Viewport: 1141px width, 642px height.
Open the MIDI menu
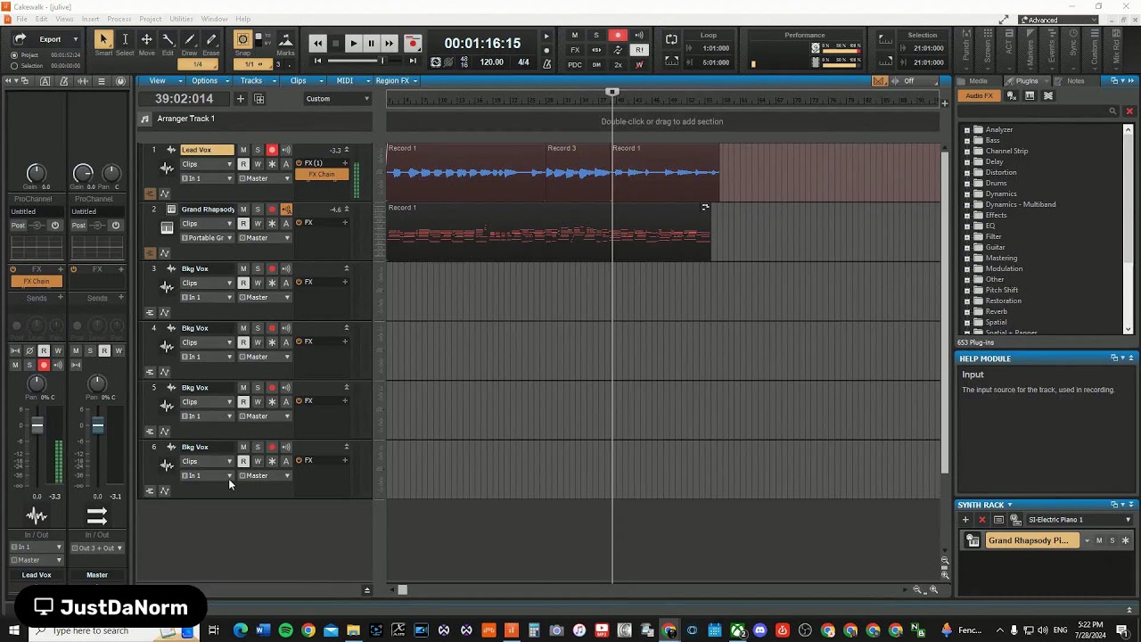pyautogui.click(x=349, y=80)
